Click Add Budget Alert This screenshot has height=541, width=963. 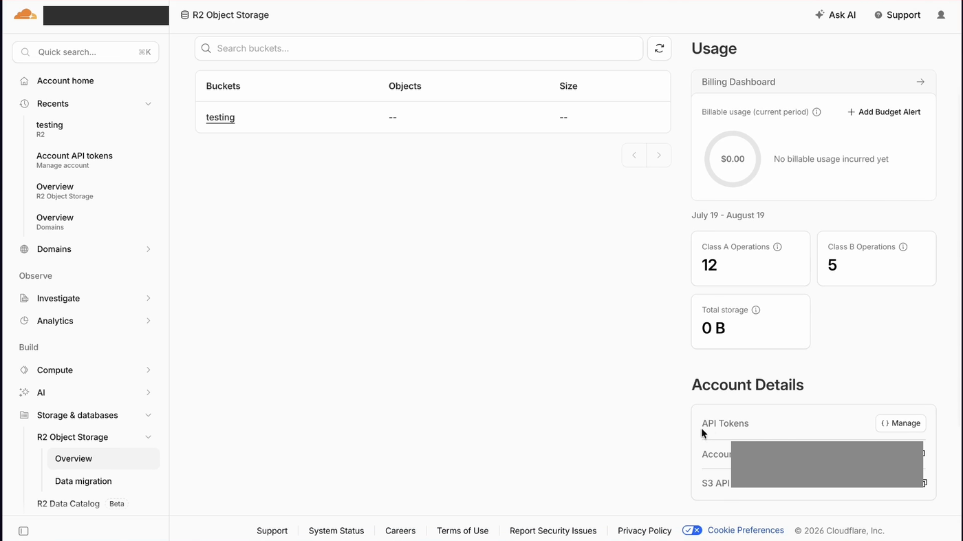(884, 112)
